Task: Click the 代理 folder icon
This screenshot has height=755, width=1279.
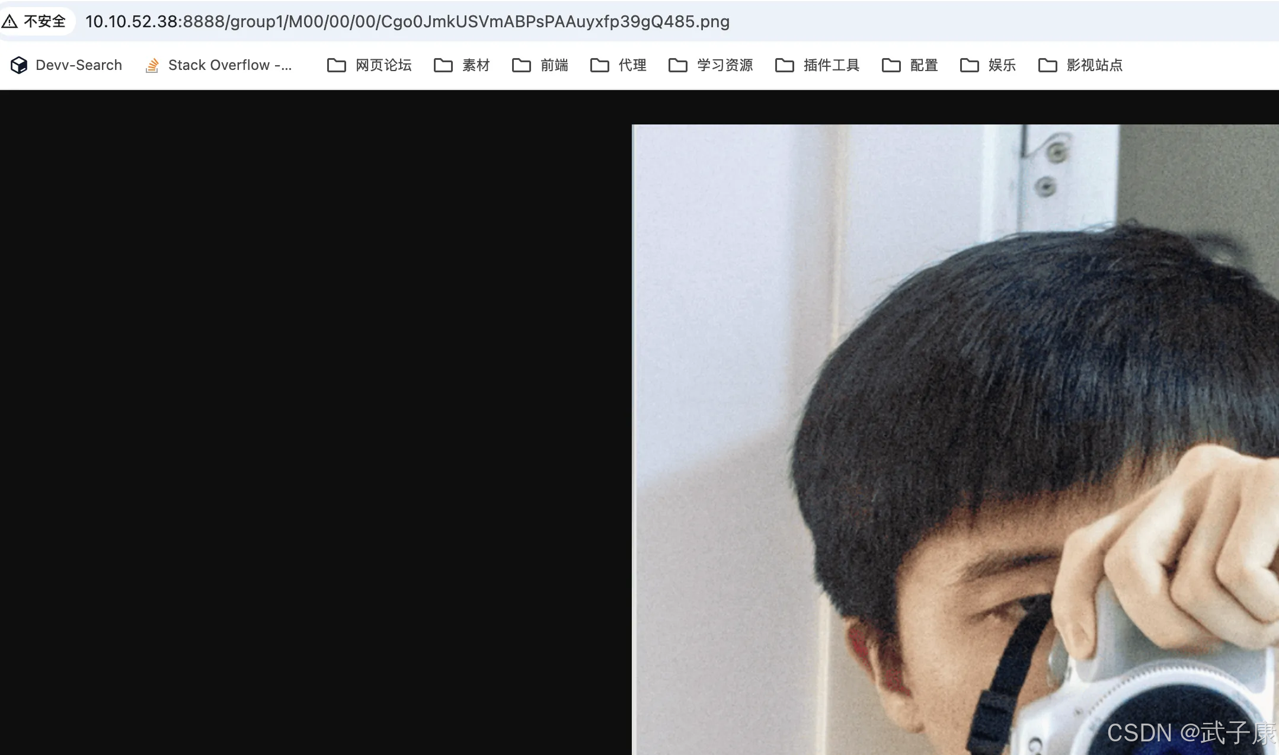Action: click(x=599, y=65)
